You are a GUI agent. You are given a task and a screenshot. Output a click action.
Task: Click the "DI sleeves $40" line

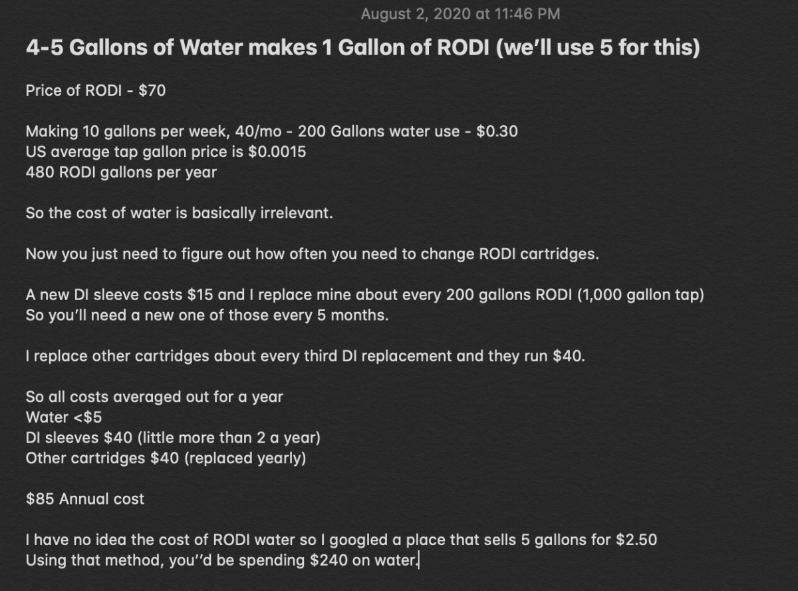tap(173, 438)
